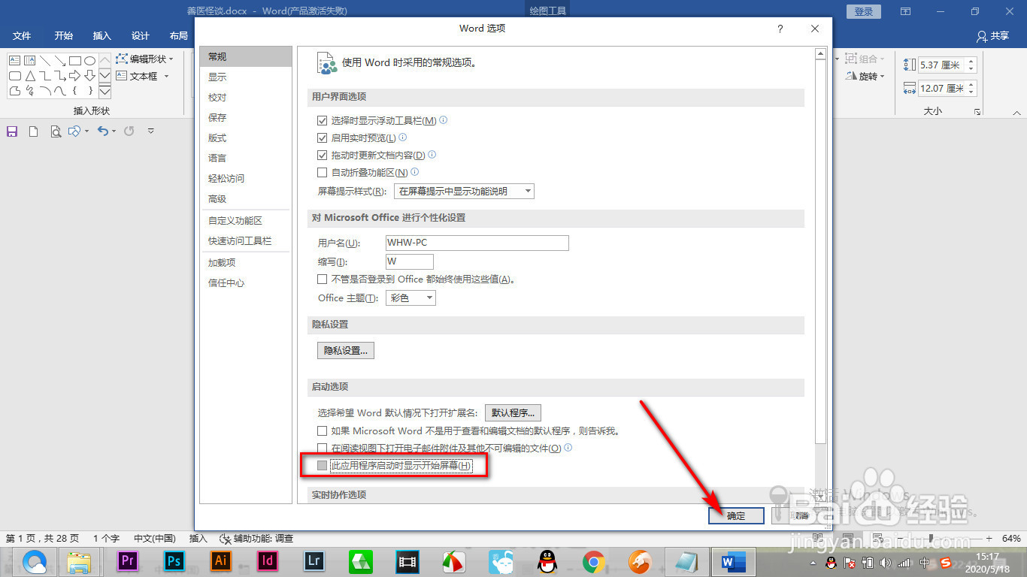
Task: Pick the scribble freeform shape
Action: click(x=29, y=91)
